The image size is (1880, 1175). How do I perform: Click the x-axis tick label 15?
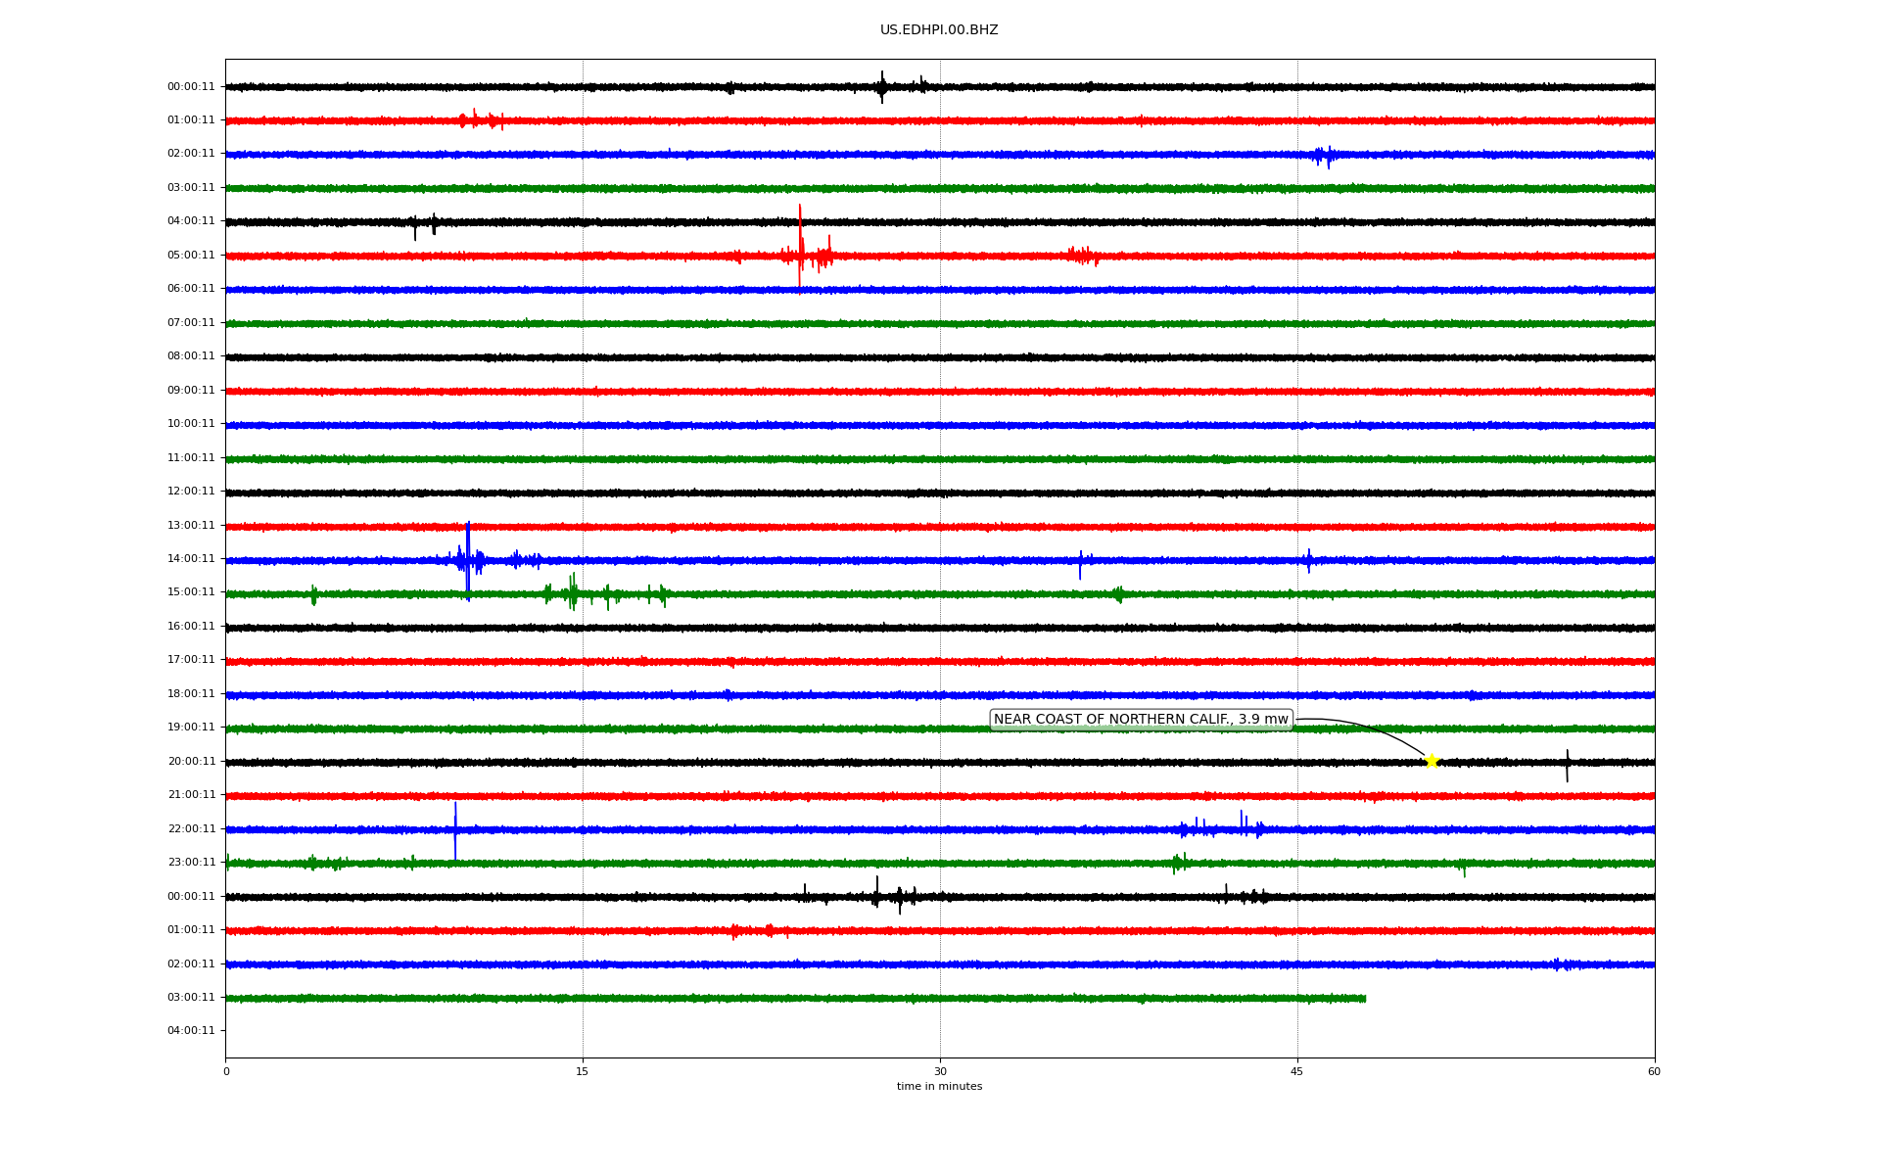tap(583, 1072)
